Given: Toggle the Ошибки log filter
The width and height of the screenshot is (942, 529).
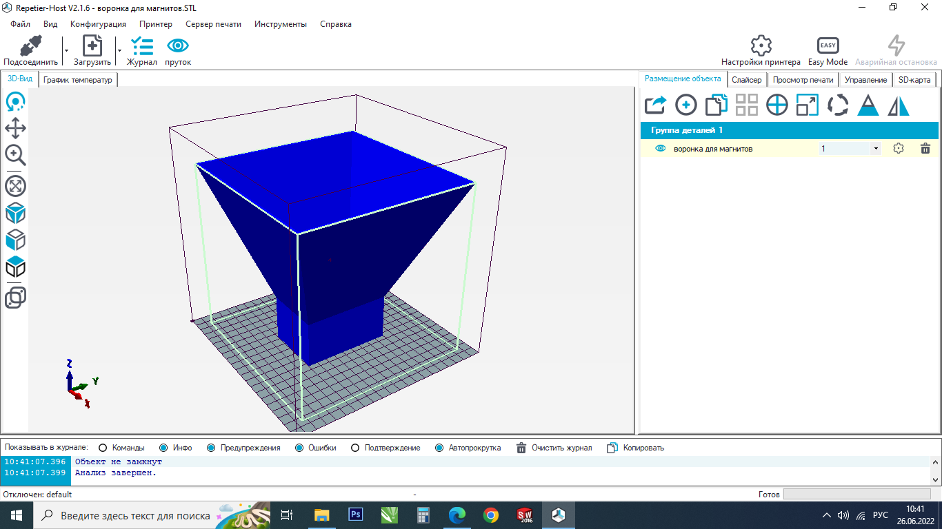Looking at the screenshot, I should 299,448.
